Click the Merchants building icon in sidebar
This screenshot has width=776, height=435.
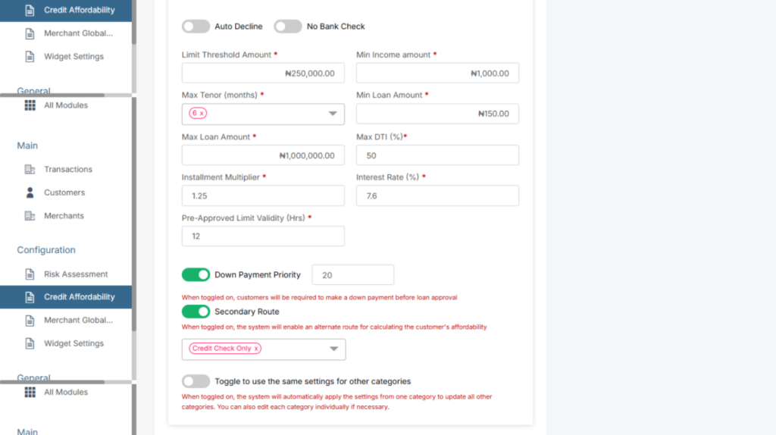coord(30,216)
